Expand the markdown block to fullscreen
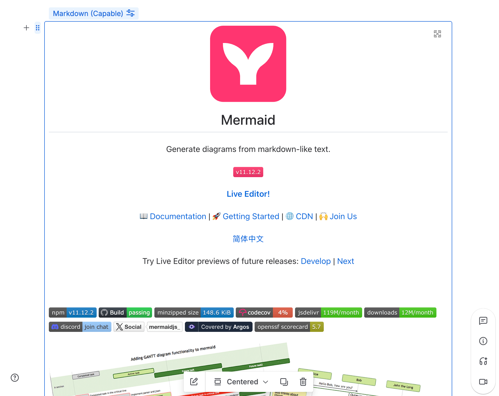Screen dimensions: 499x396 (x=437, y=34)
